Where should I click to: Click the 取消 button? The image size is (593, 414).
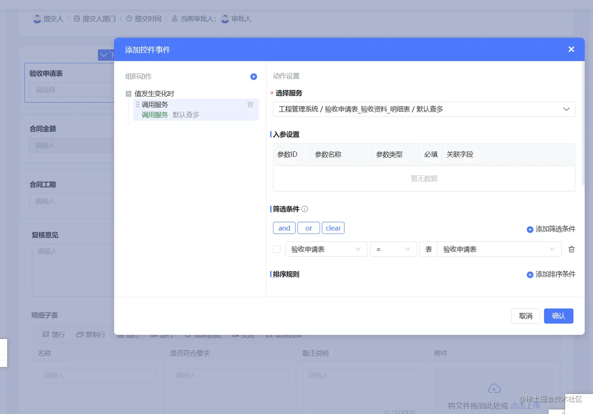526,316
